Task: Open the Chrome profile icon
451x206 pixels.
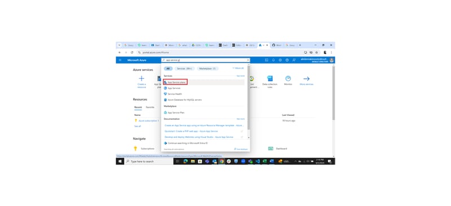Action: 325,52
